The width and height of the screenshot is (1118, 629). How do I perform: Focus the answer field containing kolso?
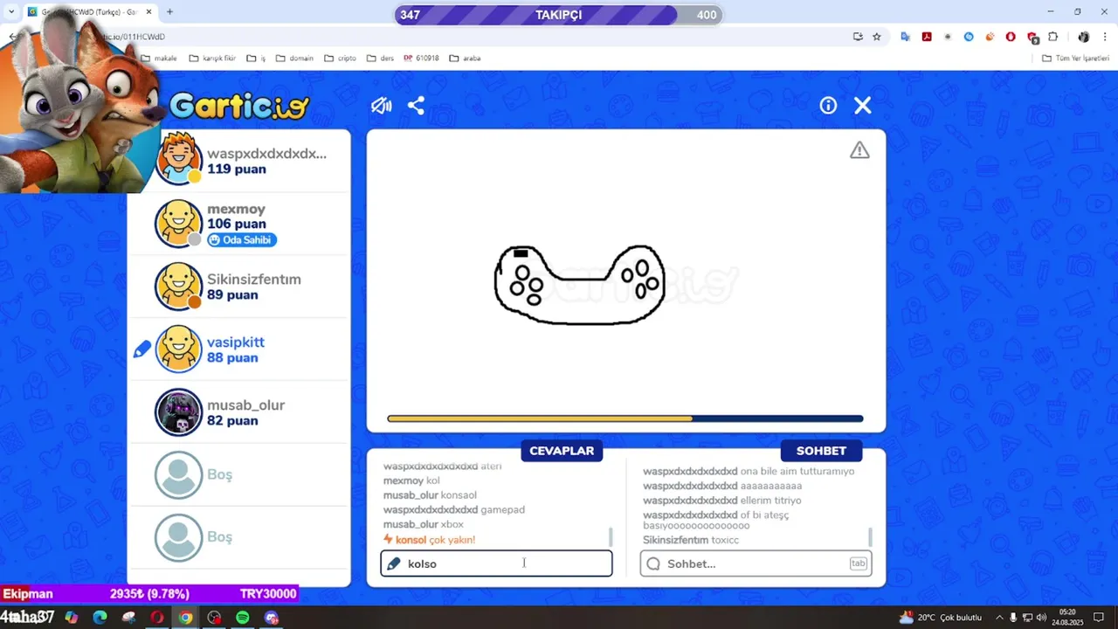(x=496, y=563)
